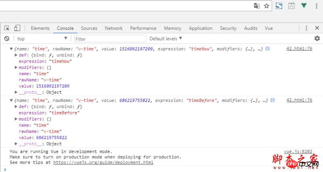
Task: Open the vuejs.org deployment guide link
Action: tap(103, 162)
